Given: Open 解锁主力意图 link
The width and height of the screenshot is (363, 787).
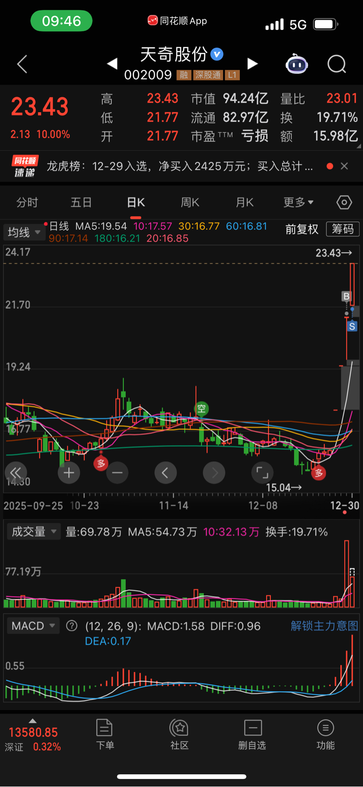Looking at the screenshot, I should 324,626.
